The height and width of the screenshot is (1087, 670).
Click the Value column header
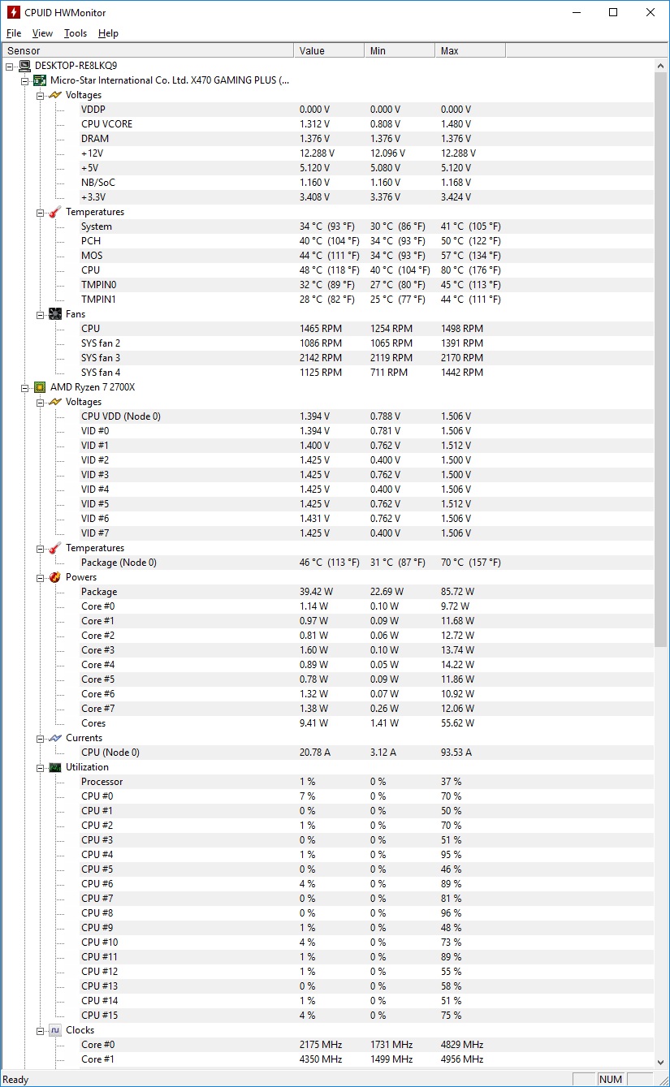click(329, 50)
